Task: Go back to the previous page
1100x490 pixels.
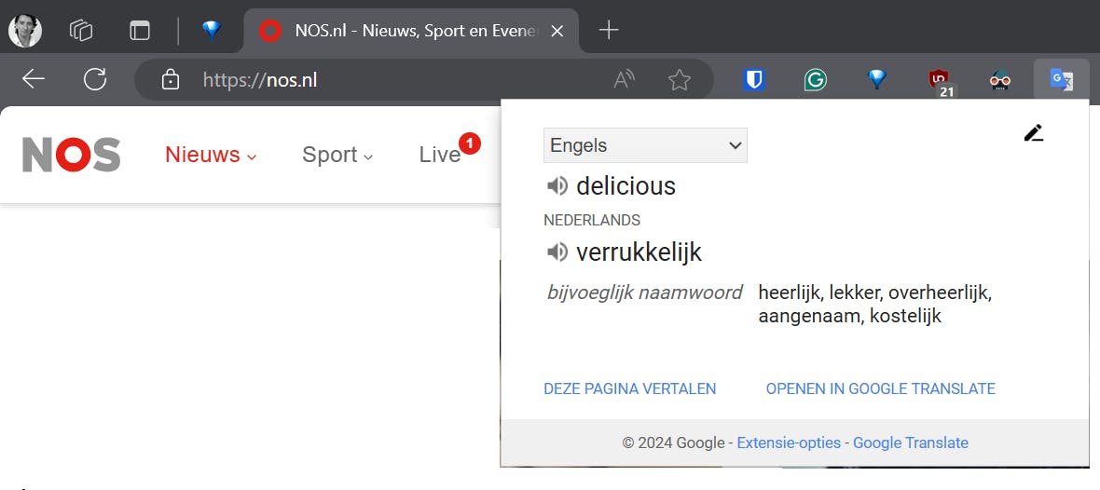Action: (x=34, y=80)
